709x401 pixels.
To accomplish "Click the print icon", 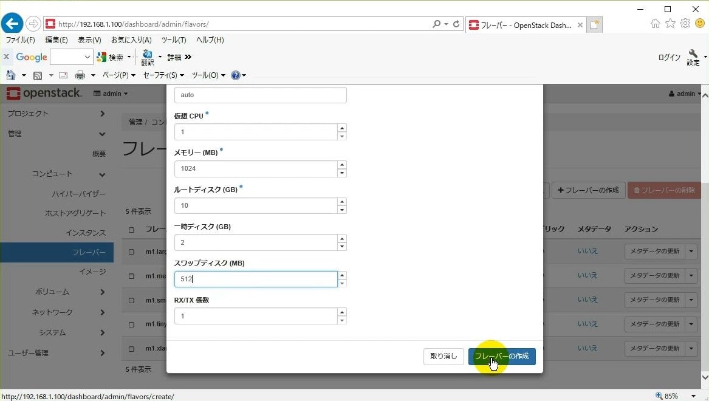I will tap(80, 75).
